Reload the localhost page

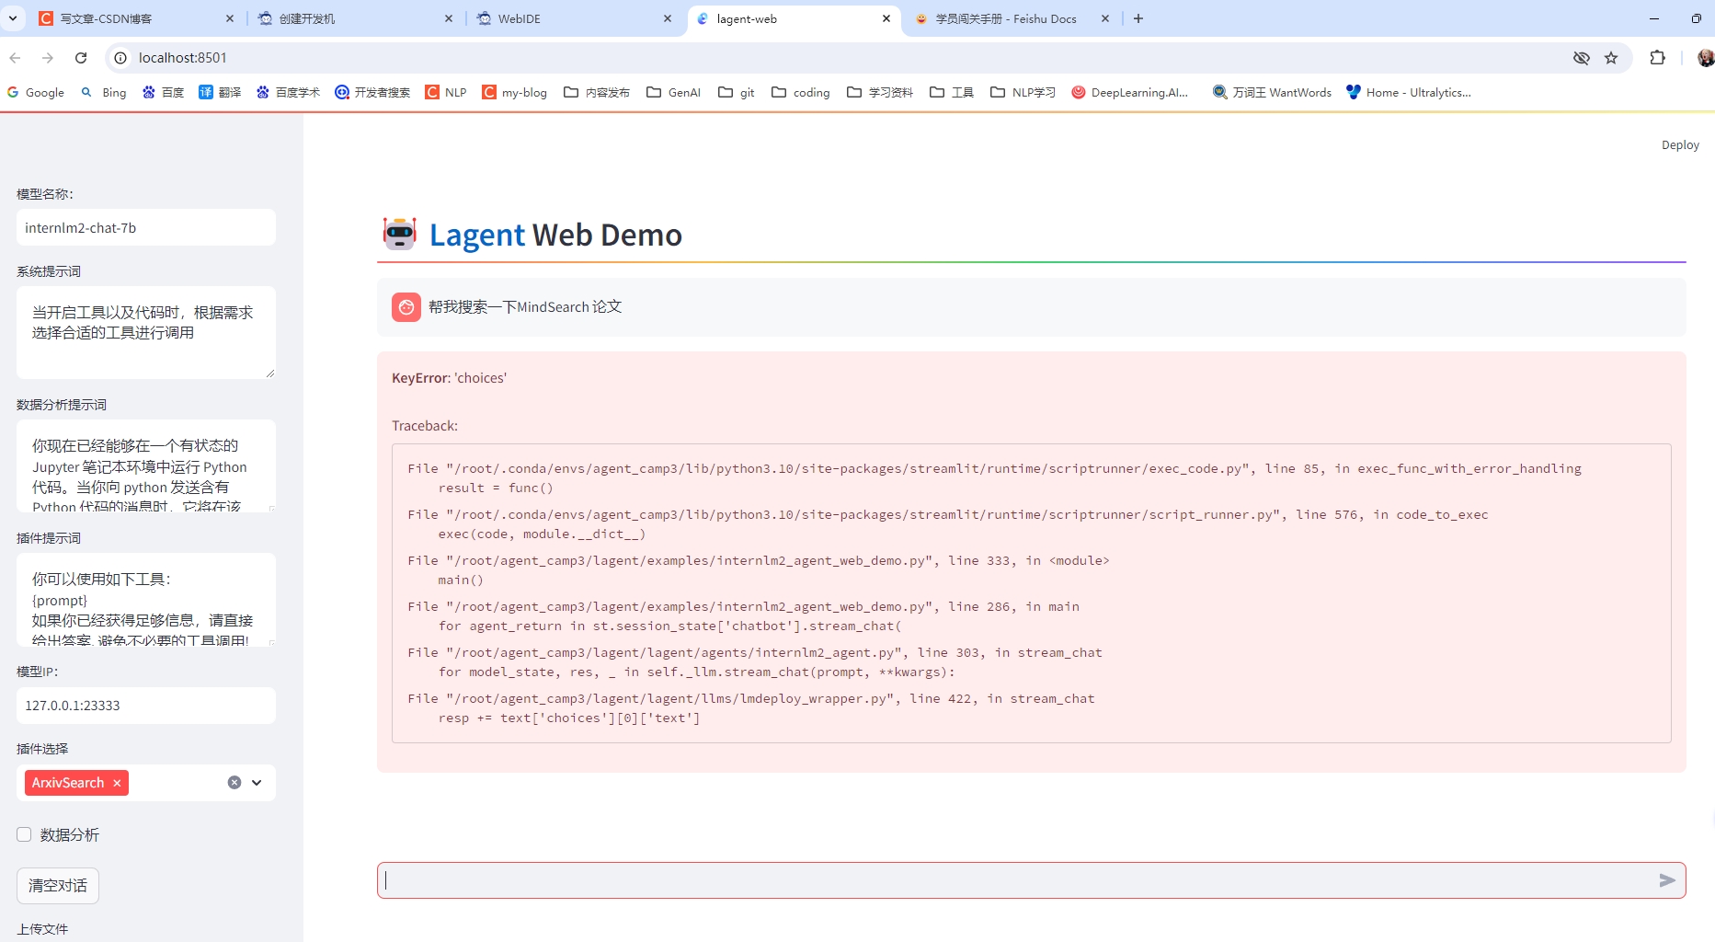click(81, 58)
